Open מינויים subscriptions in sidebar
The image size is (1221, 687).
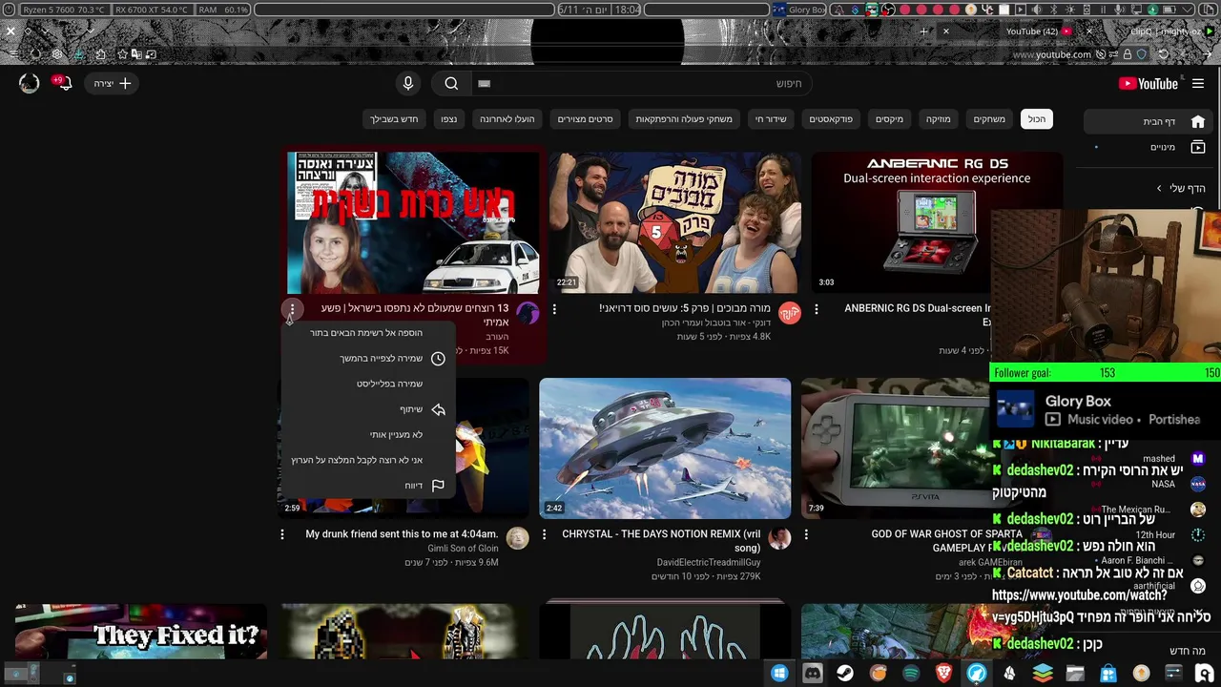[1149, 148]
